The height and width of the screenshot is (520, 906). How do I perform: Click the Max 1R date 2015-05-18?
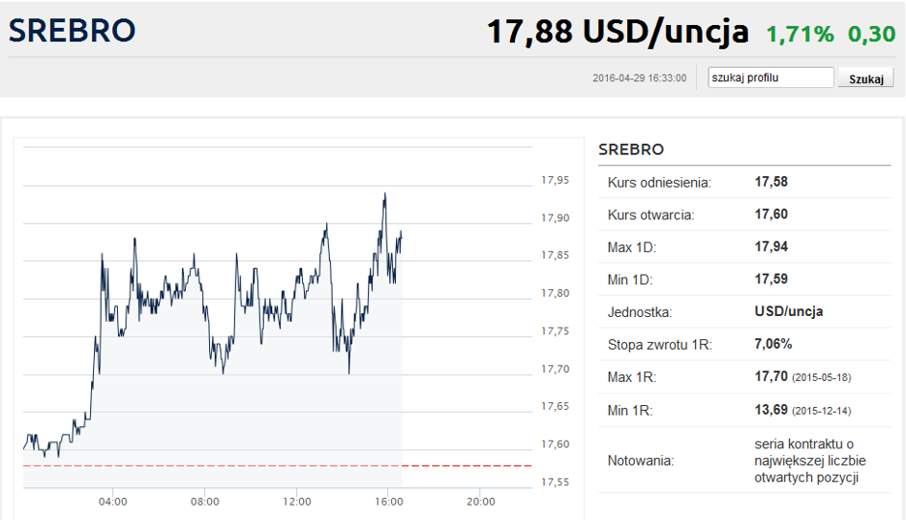[x=821, y=378]
